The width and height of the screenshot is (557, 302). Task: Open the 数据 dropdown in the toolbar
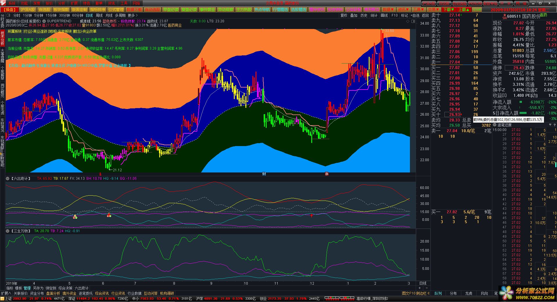pos(388,10)
